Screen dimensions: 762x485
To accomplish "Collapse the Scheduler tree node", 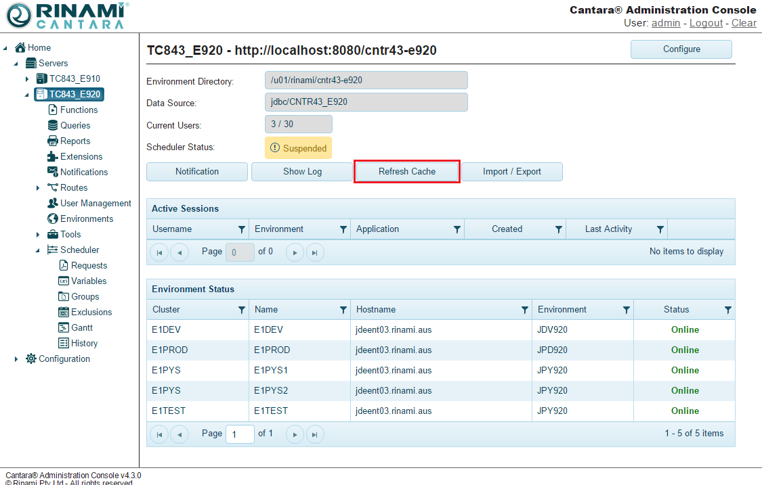I will coord(38,250).
